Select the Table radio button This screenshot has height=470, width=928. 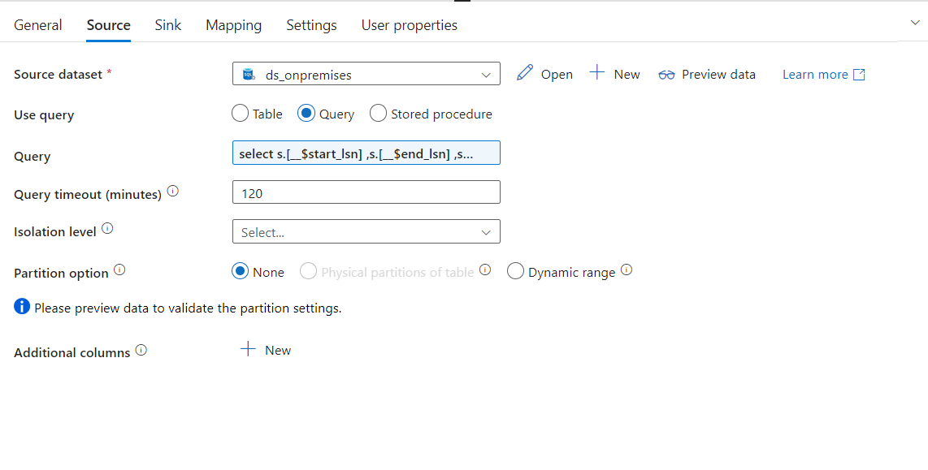click(x=240, y=114)
